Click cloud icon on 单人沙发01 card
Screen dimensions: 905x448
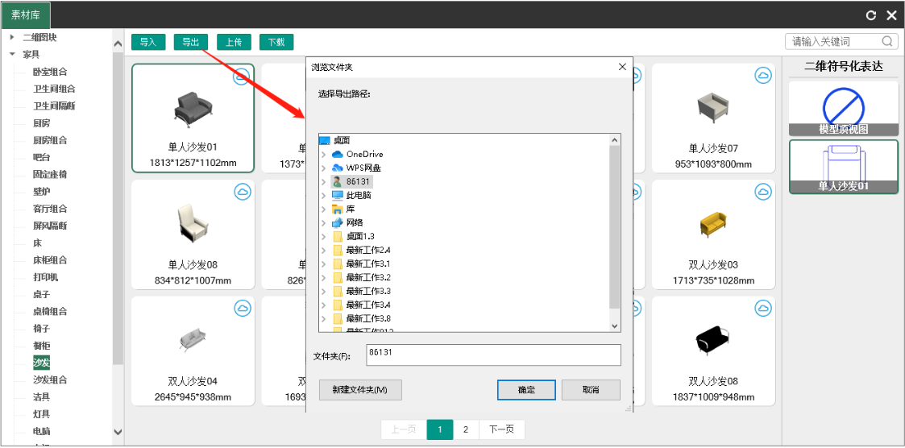point(242,76)
